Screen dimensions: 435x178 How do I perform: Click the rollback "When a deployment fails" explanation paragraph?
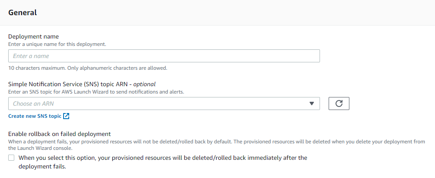click(216, 145)
